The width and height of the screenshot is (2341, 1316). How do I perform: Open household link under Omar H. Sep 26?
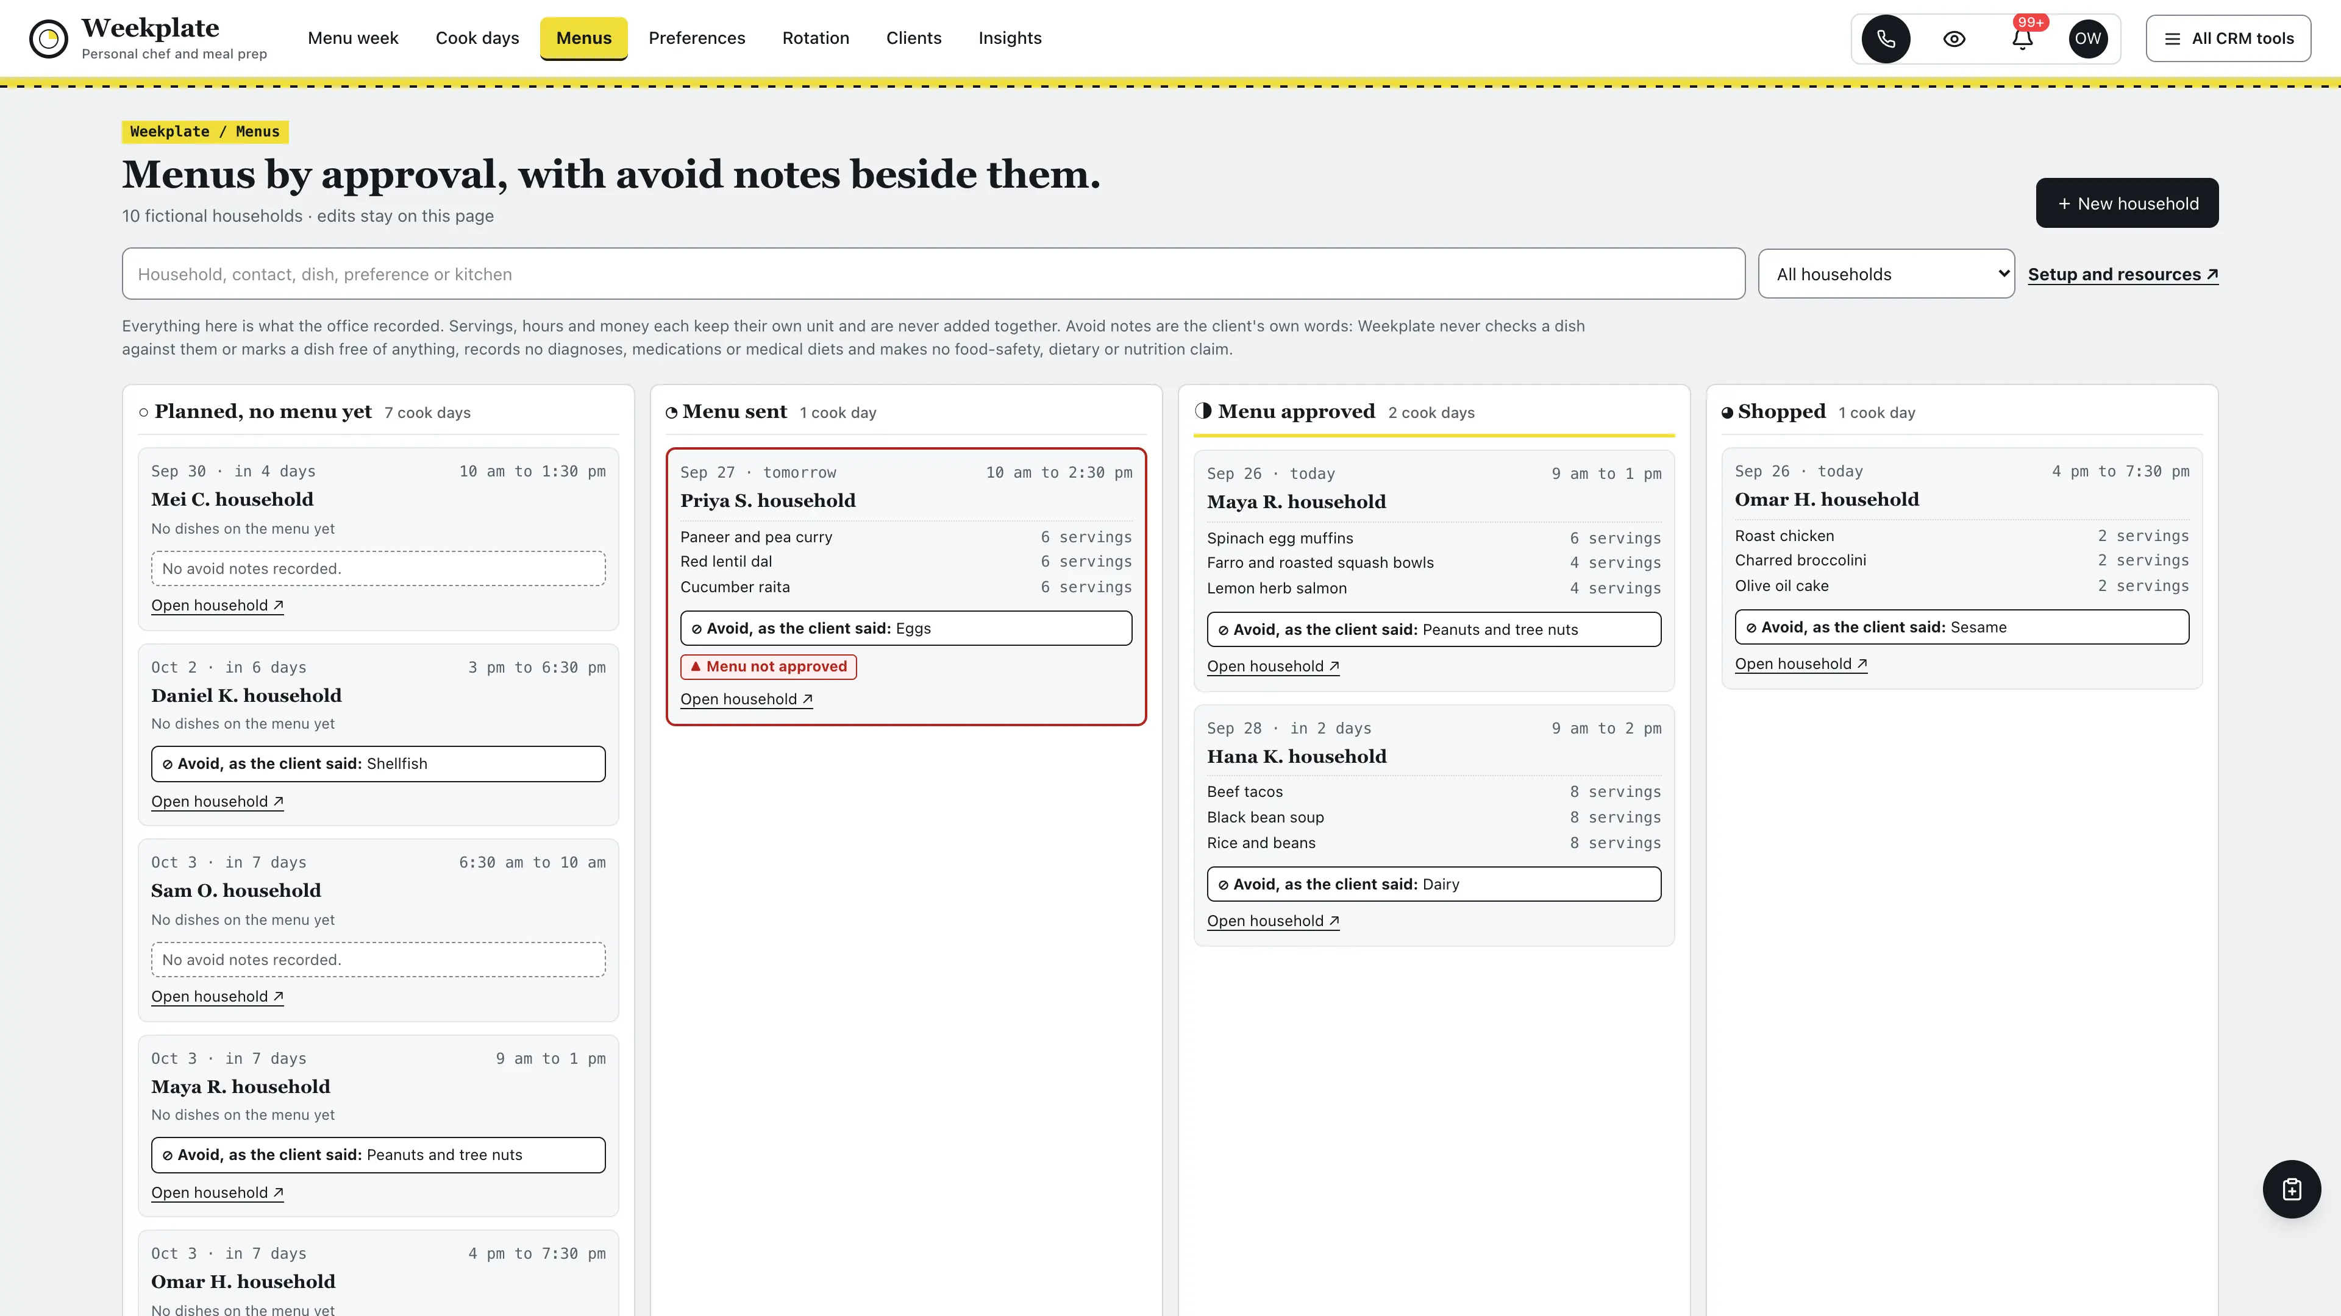pyautogui.click(x=1801, y=664)
